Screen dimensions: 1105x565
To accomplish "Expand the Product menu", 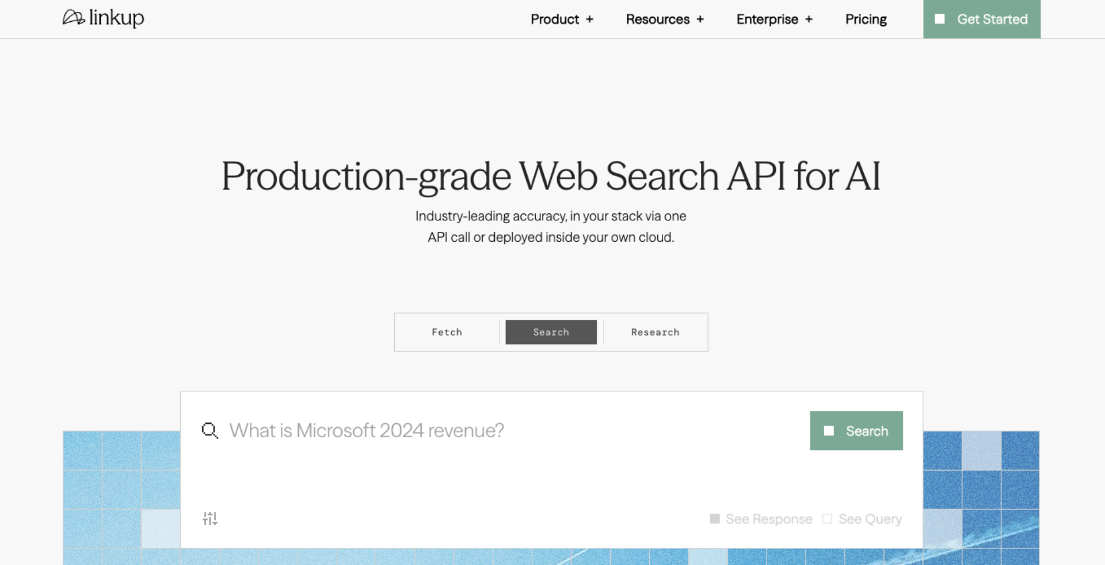I will [562, 19].
